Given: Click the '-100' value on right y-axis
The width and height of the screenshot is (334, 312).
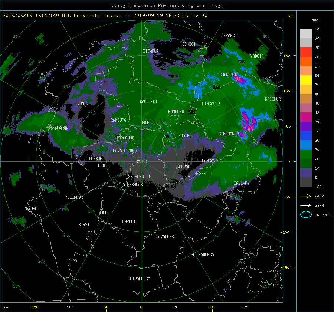Looking at the screenshot, I should point(285,232).
